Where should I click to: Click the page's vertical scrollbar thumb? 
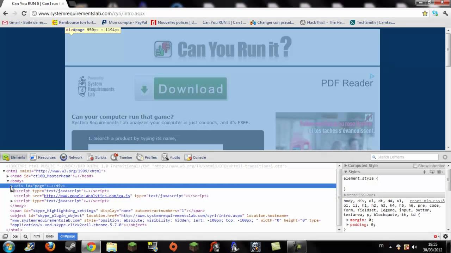tap(448, 50)
